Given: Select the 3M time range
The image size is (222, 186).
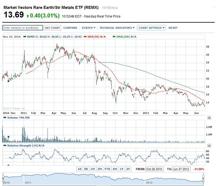Looking at the screenshot, I should (x=100, y=169).
